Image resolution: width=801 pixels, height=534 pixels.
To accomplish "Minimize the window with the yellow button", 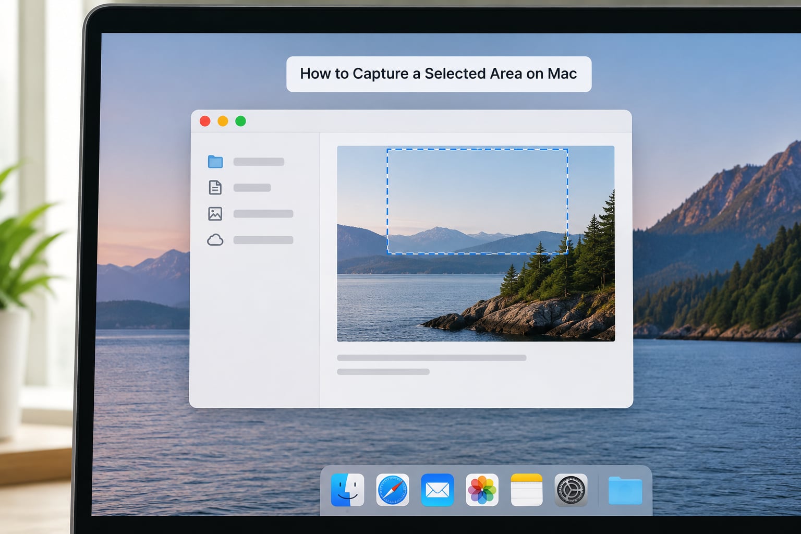I will tap(223, 121).
